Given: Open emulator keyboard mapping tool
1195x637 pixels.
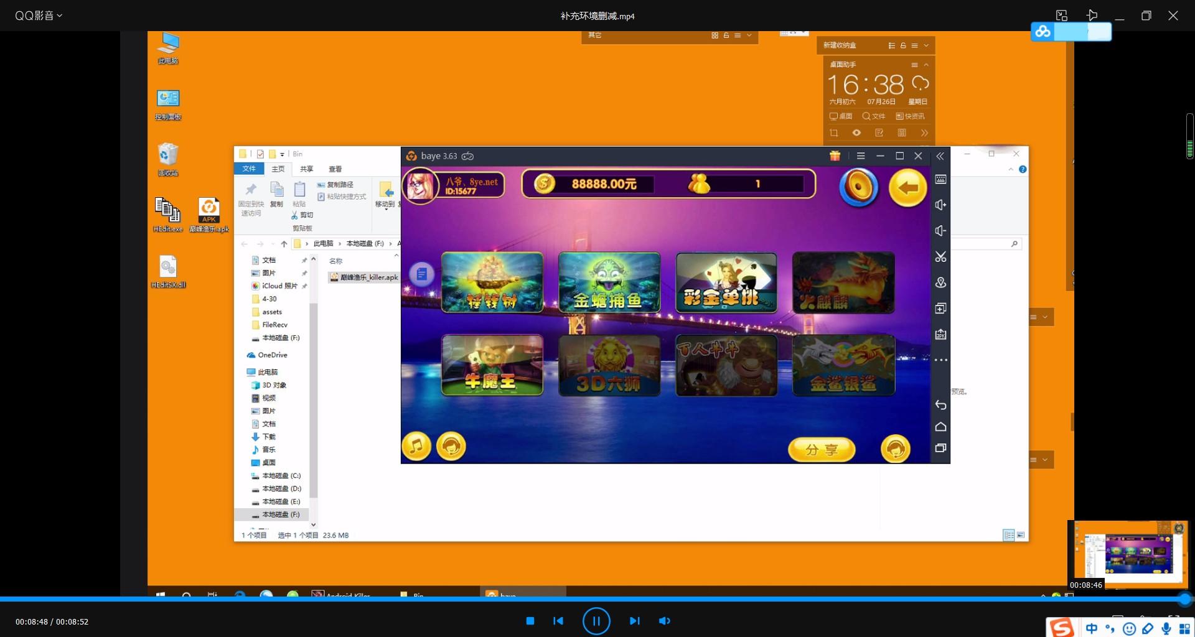Looking at the screenshot, I should 940,179.
